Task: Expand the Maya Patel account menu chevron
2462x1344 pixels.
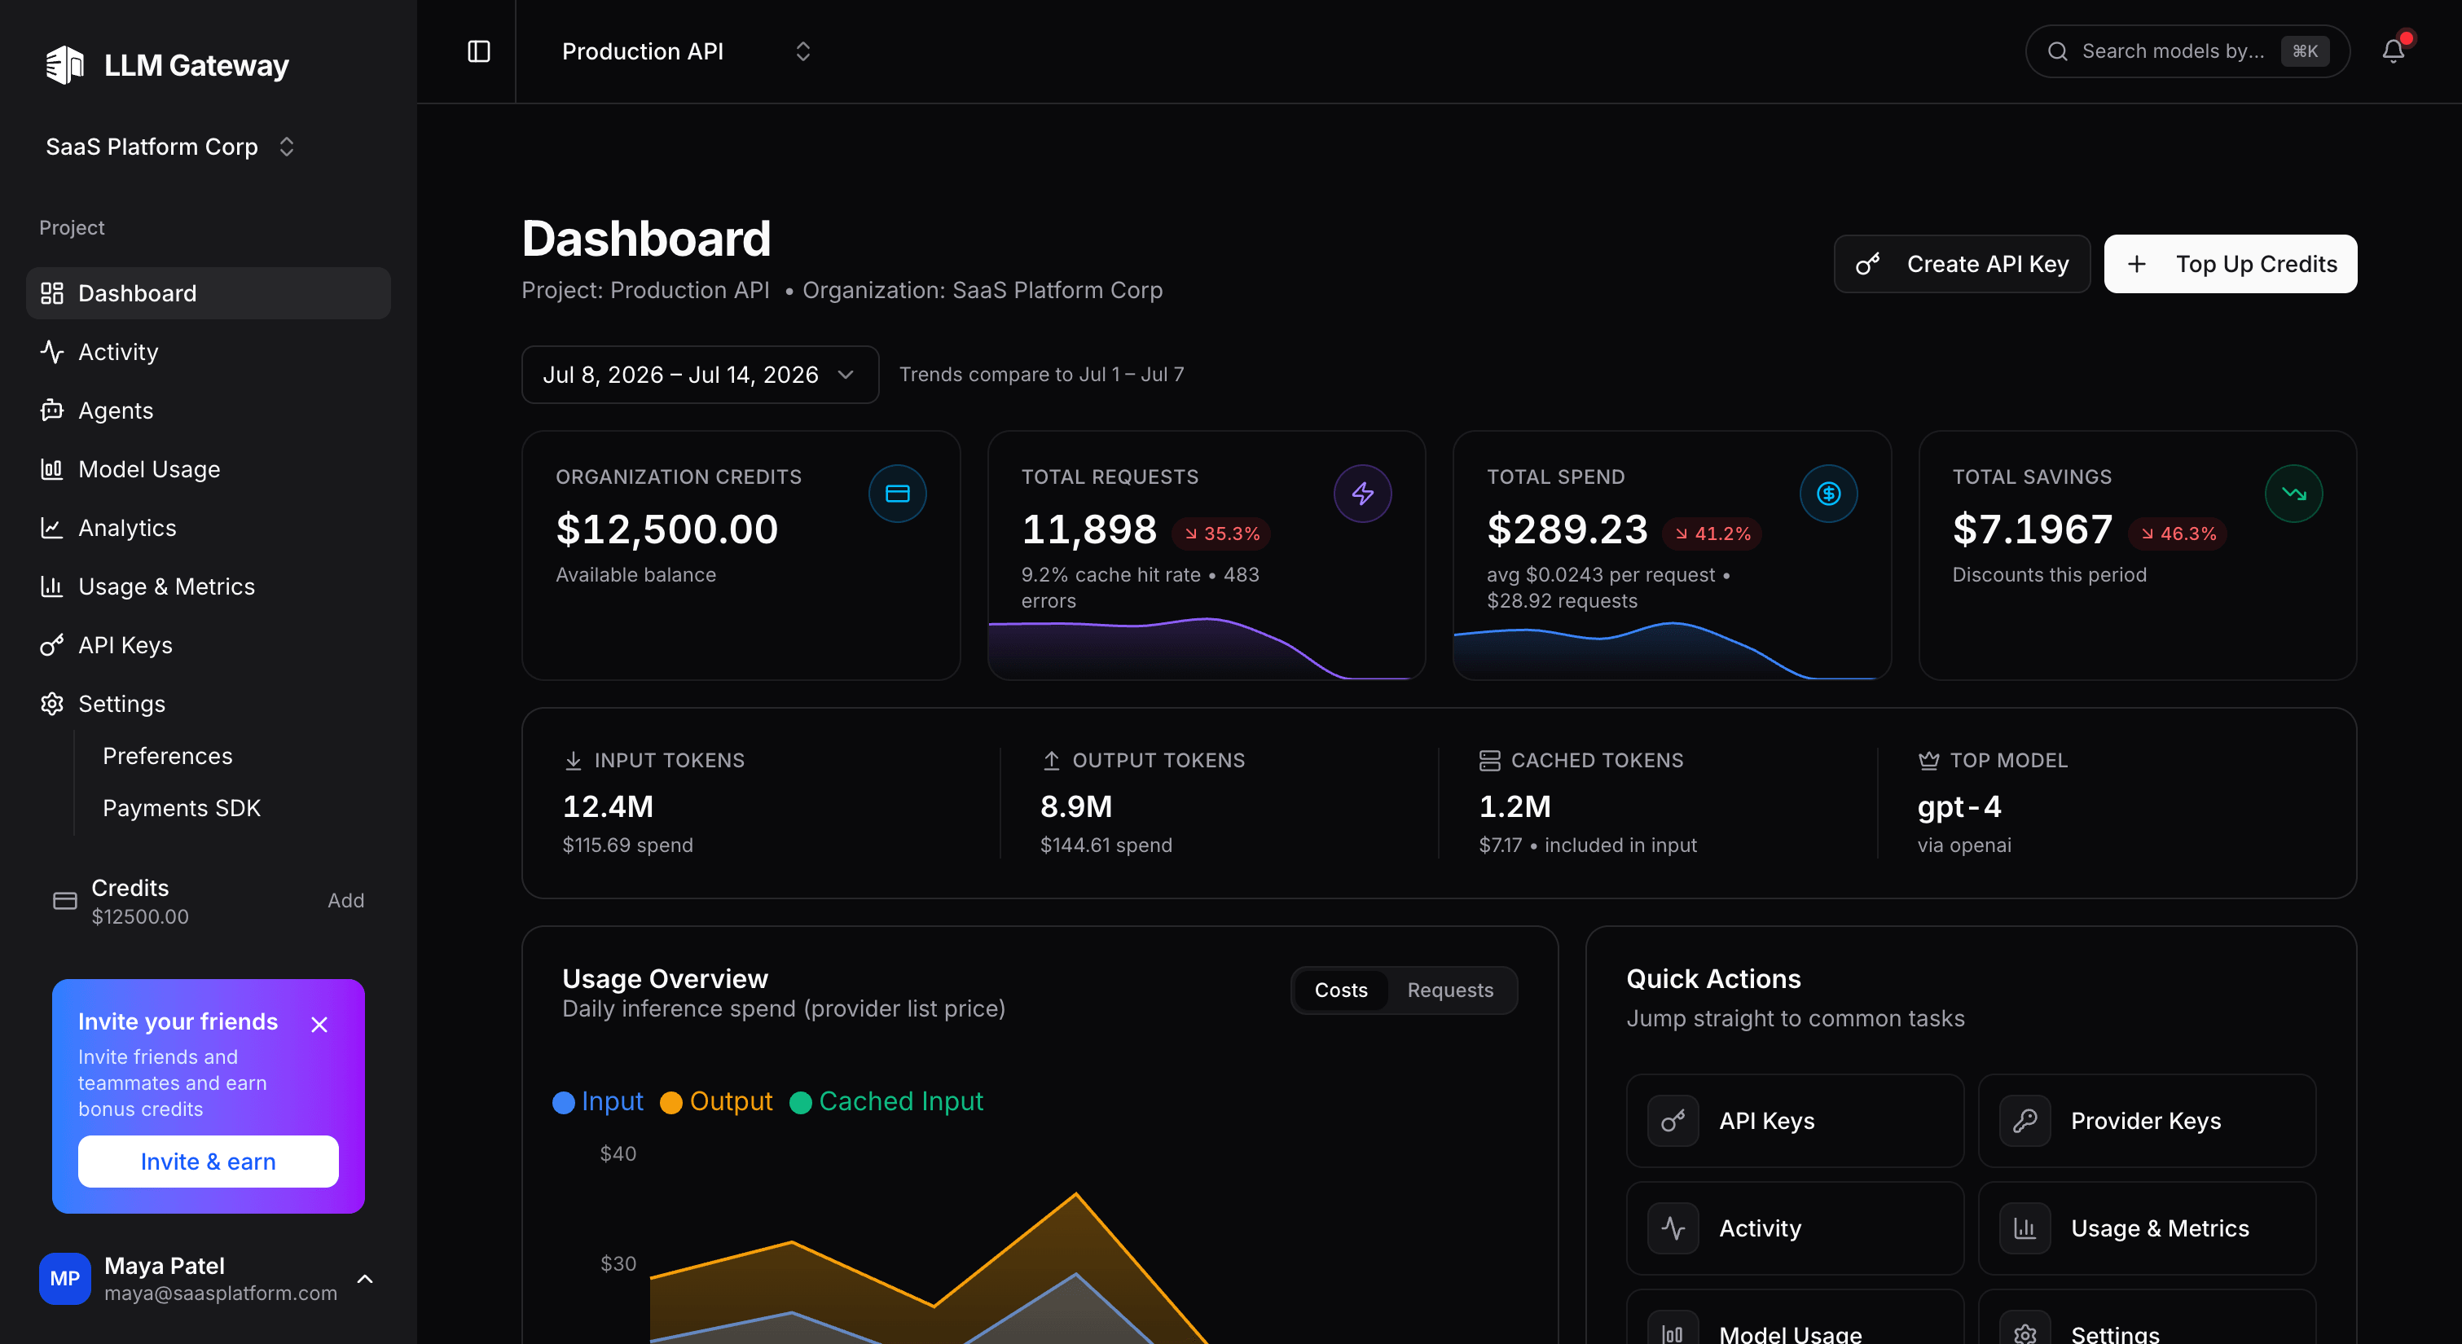Action: coord(365,1279)
